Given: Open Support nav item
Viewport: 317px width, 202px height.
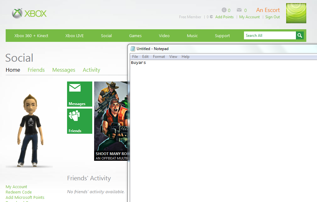Looking at the screenshot, I should [222, 36].
